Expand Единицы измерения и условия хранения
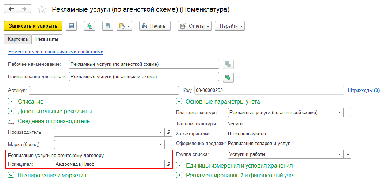The image size is (381, 181). [179, 165]
